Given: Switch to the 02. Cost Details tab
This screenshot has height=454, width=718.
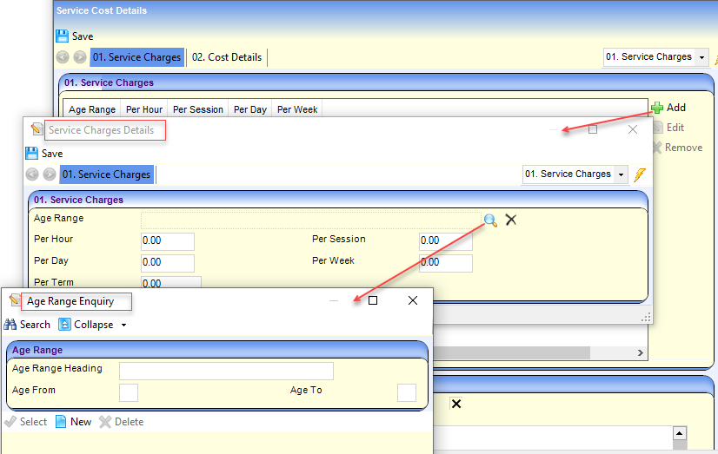Looking at the screenshot, I should click(x=226, y=57).
